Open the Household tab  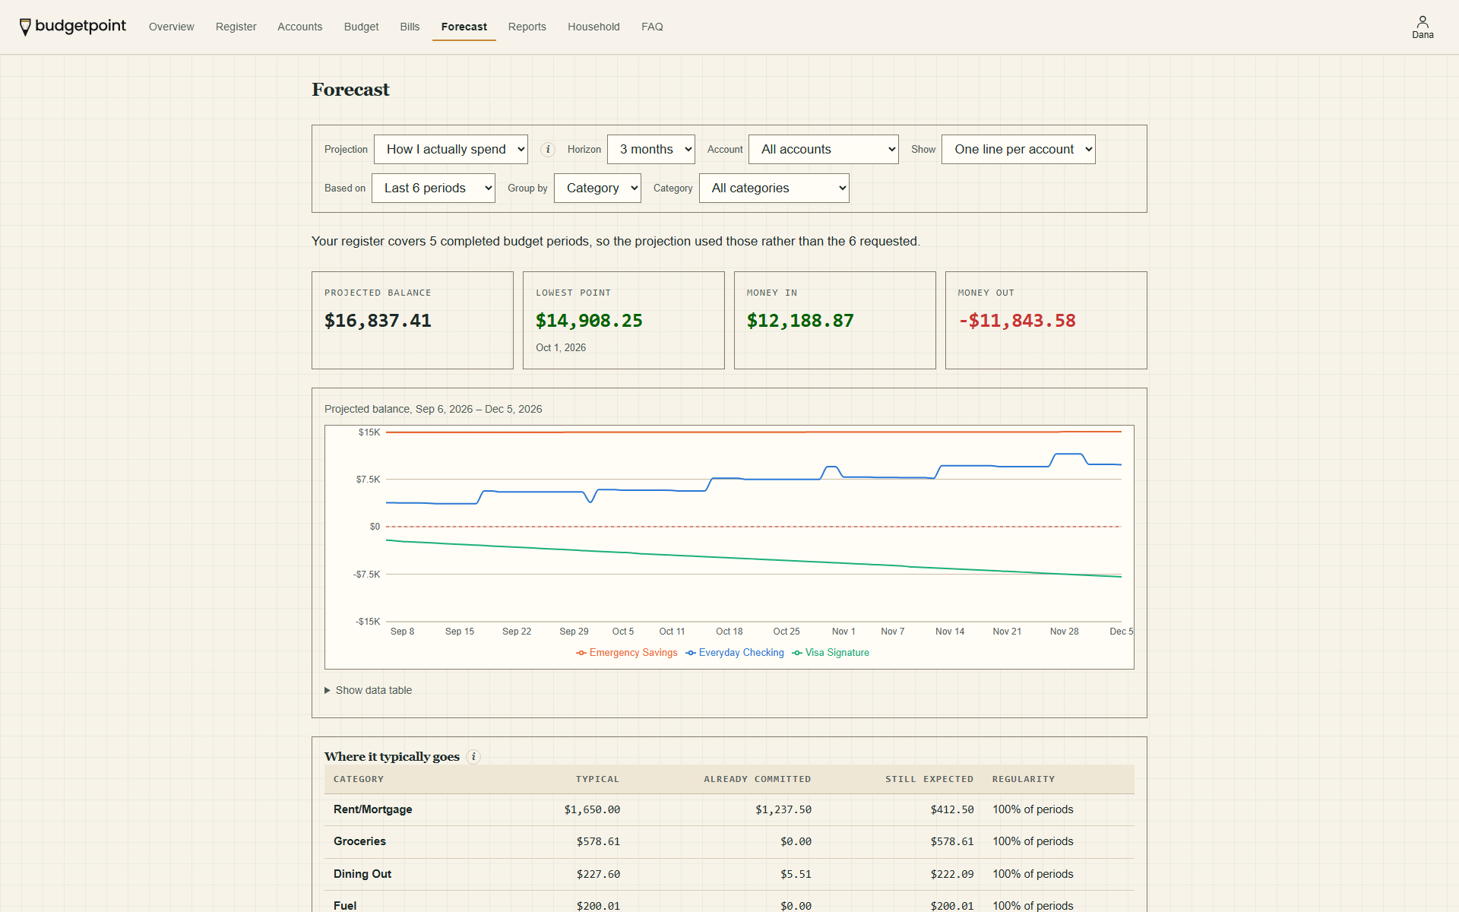click(x=594, y=27)
